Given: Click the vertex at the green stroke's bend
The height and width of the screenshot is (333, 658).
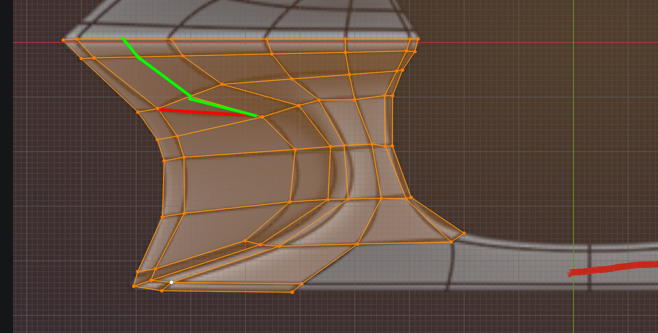Looking at the screenshot, I should click(190, 96).
